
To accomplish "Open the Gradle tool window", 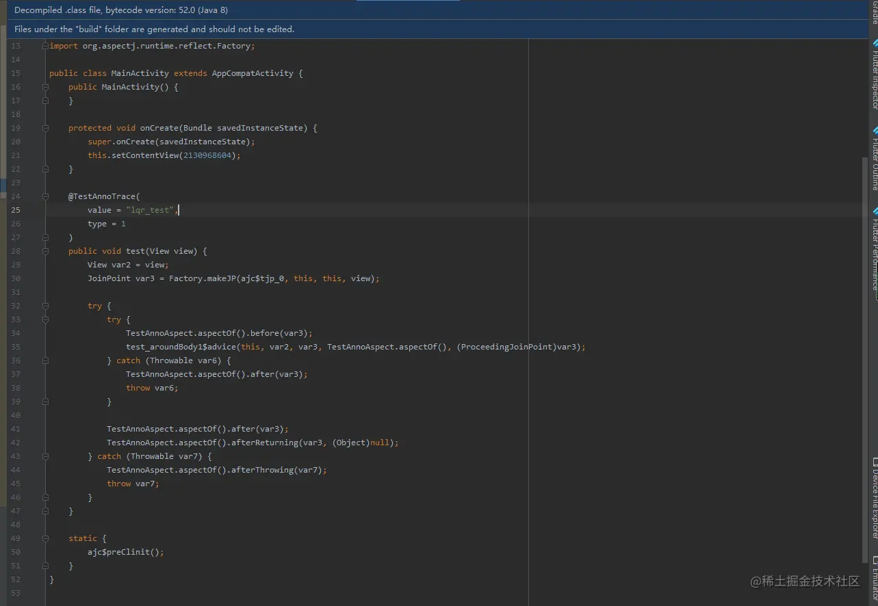I will (874, 12).
